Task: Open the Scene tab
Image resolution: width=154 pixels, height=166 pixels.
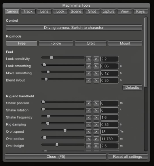Action: [x=76, y=11]
